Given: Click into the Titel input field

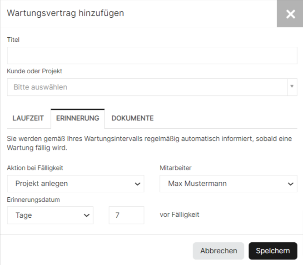Looking at the screenshot, I should point(152,55).
